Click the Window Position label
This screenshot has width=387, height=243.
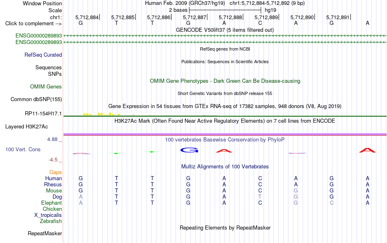point(42,3)
